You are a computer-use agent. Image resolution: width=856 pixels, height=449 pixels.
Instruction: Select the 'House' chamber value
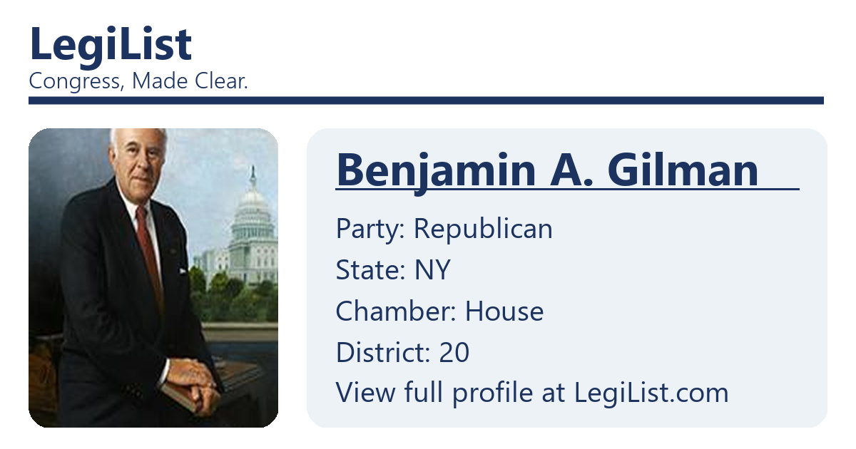click(504, 311)
